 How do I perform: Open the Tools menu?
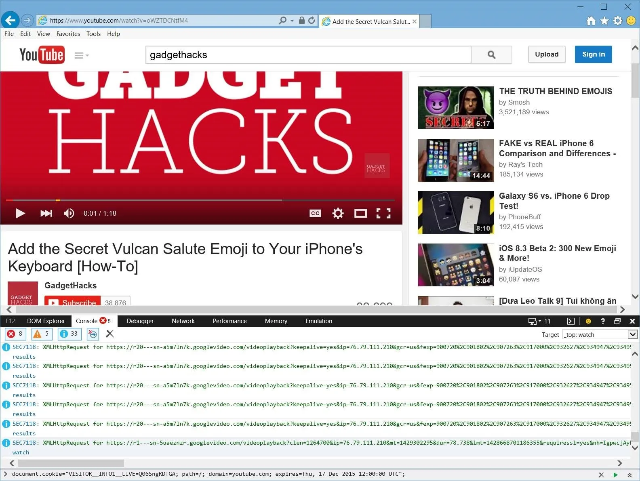pos(93,34)
